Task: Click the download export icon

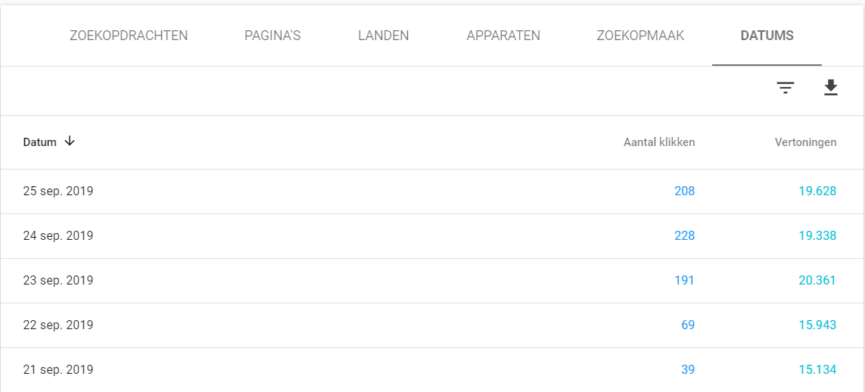Action: click(x=831, y=89)
